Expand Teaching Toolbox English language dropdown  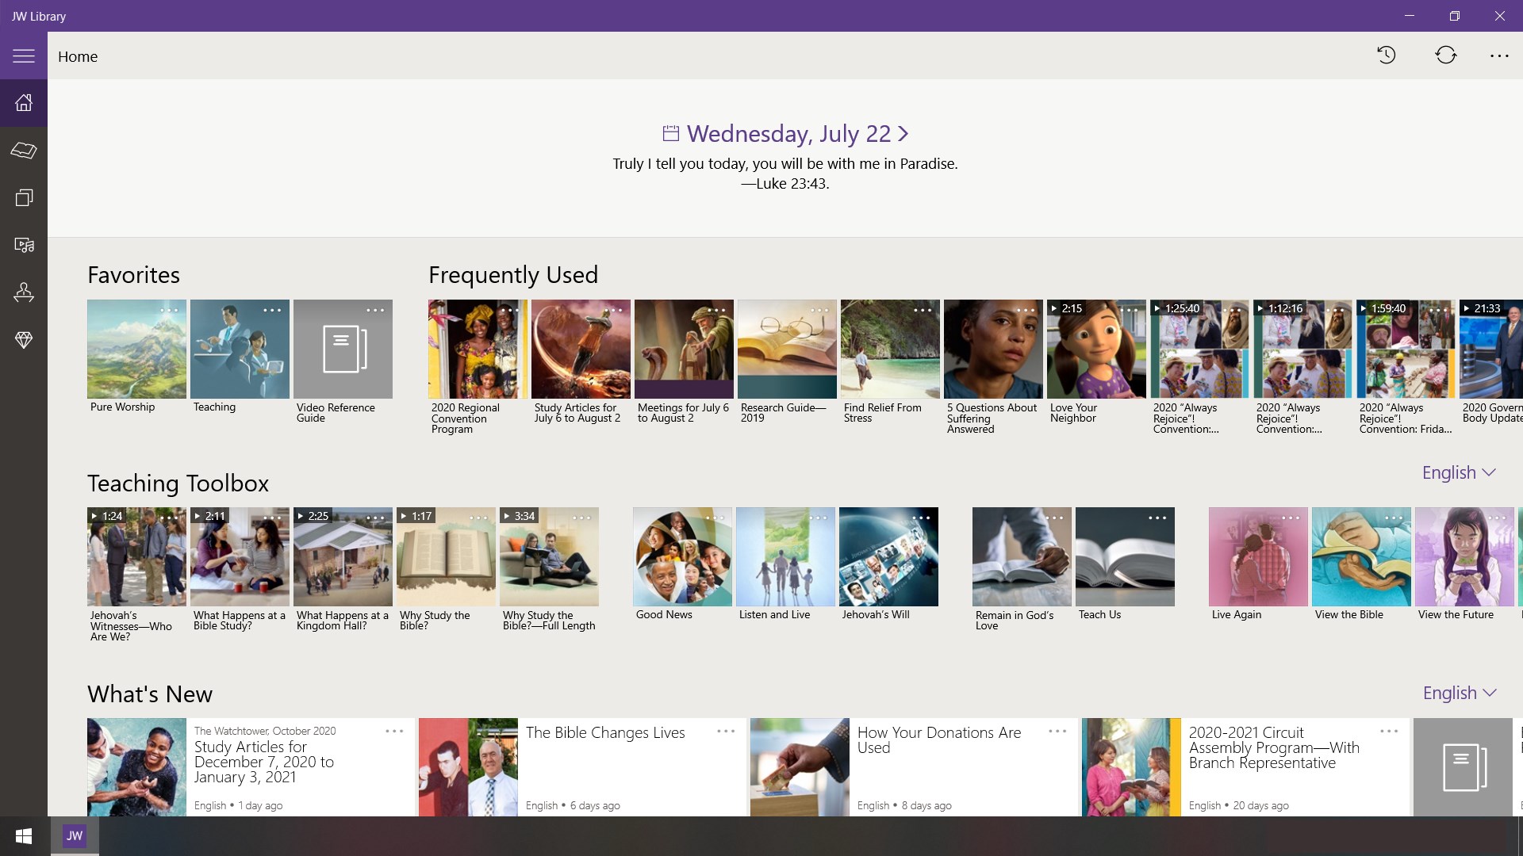[1459, 472]
